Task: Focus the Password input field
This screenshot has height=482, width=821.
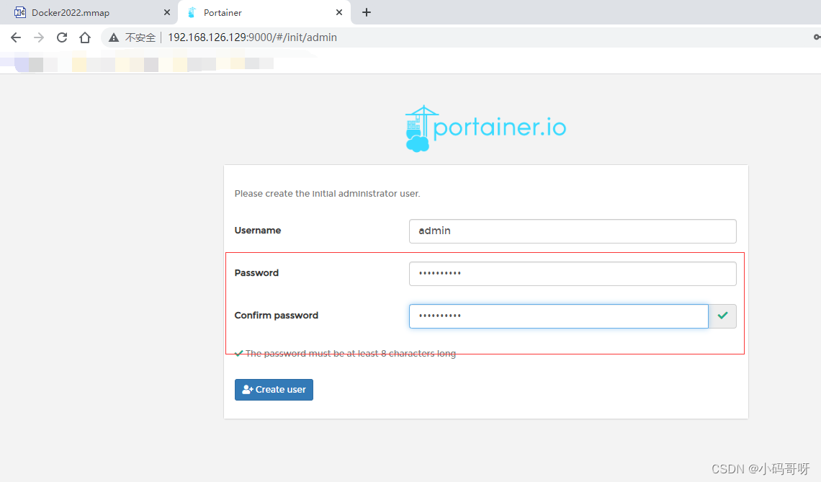Action: point(573,274)
